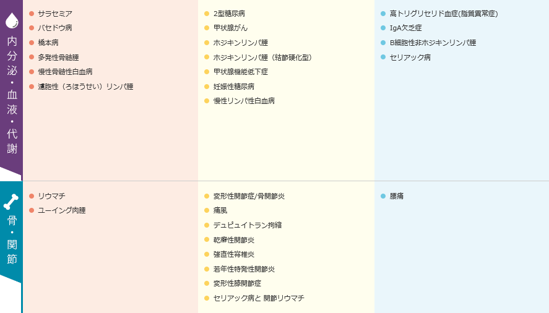Click 高トリグリセリド血症(脂質異常症) link
This screenshot has width=549, height=313.
tap(444, 14)
